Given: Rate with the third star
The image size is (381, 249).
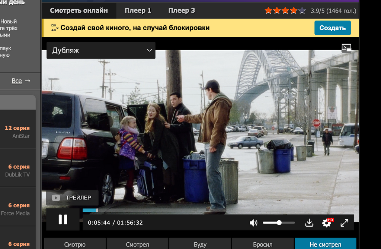Looking at the screenshot, I should pos(285,10).
